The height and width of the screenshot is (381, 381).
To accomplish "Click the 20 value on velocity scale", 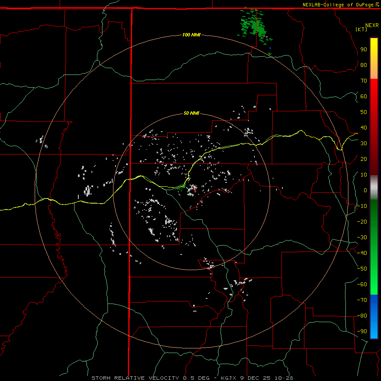I will pos(364,159).
